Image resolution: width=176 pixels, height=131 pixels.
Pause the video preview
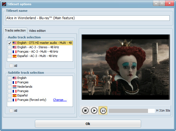(x=103, y=110)
